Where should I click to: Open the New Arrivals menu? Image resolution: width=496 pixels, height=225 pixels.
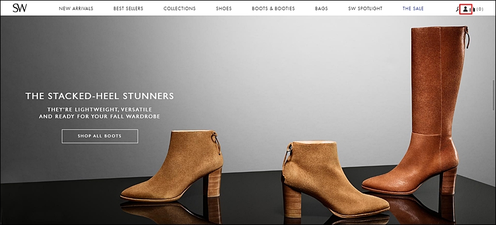coord(76,9)
